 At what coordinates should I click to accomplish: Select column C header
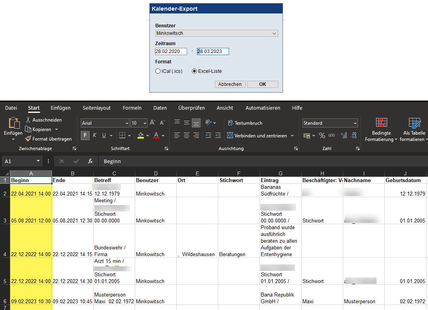[114, 173]
